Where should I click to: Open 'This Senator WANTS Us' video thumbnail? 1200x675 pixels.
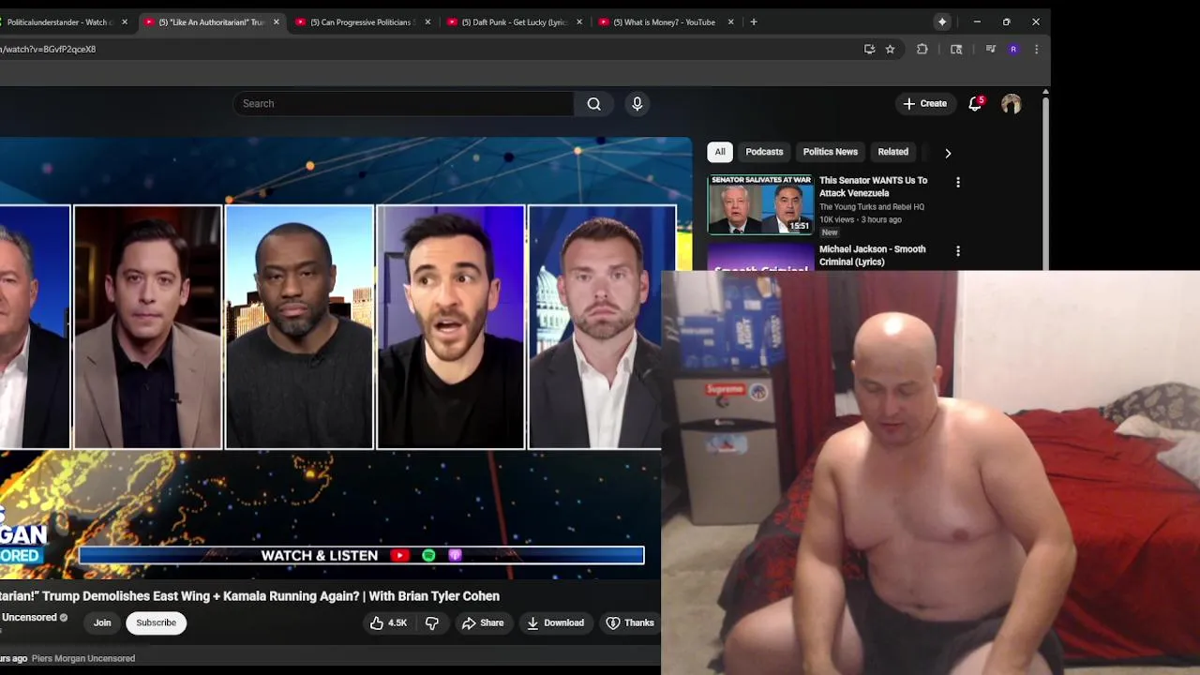pyautogui.click(x=760, y=203)
